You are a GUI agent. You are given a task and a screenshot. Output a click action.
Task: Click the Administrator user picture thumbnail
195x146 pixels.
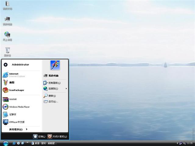(x=55, y=65)
